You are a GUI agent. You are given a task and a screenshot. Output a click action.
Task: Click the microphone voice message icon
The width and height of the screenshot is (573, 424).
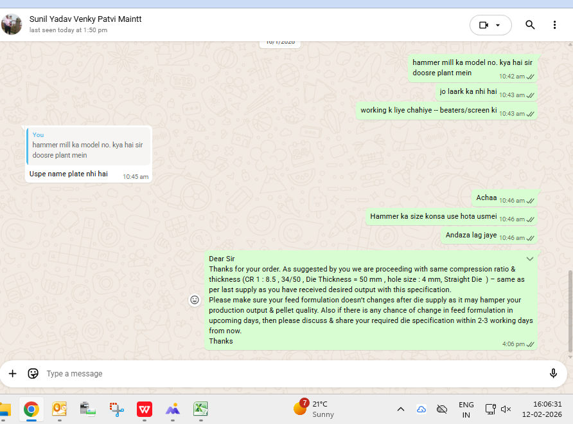(x=553, y=374)
